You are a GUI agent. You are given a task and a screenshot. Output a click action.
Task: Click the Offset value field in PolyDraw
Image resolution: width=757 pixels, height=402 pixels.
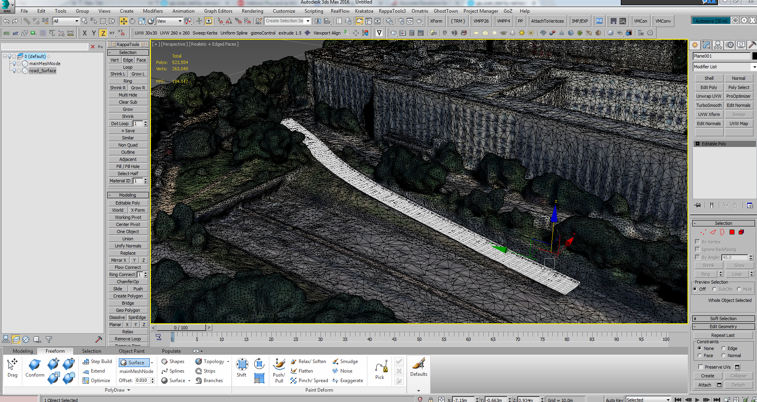point(142,381)
